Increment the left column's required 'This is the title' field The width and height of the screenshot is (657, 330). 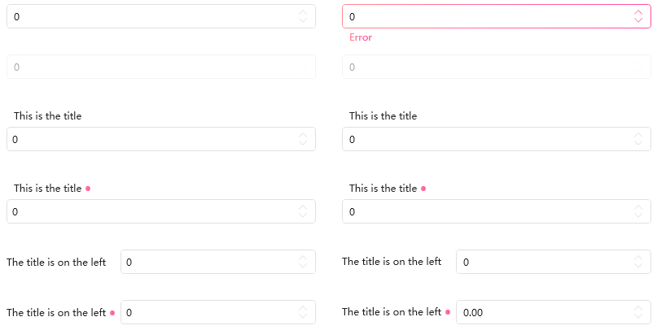click(x=303, y=207)
